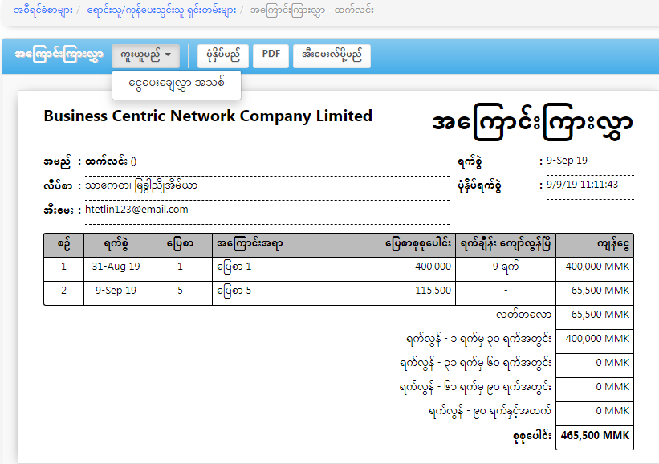The width and height of the screenshot is (659, 464).
Task: Click the အကြောင်းကြားလွှာ - ထက်လင်း breadcrumb text
Action: (x=312, y=10)
